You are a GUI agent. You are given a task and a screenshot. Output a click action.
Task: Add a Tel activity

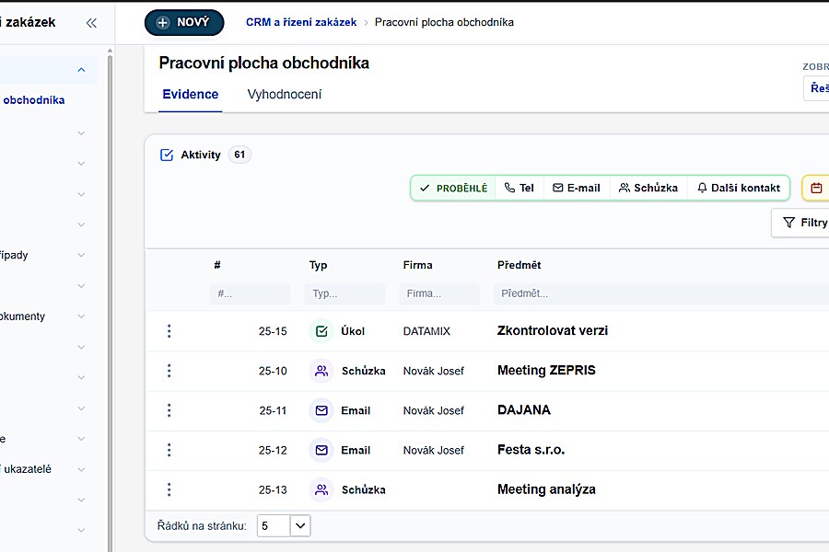point(520,188)
